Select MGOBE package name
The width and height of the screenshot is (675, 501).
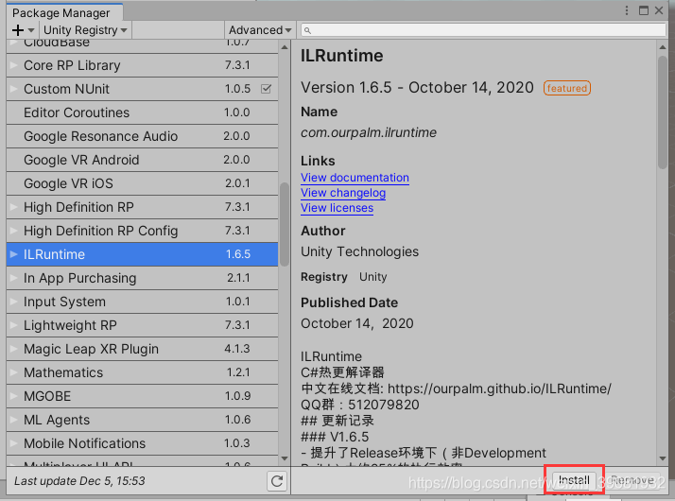click(47, 396)
